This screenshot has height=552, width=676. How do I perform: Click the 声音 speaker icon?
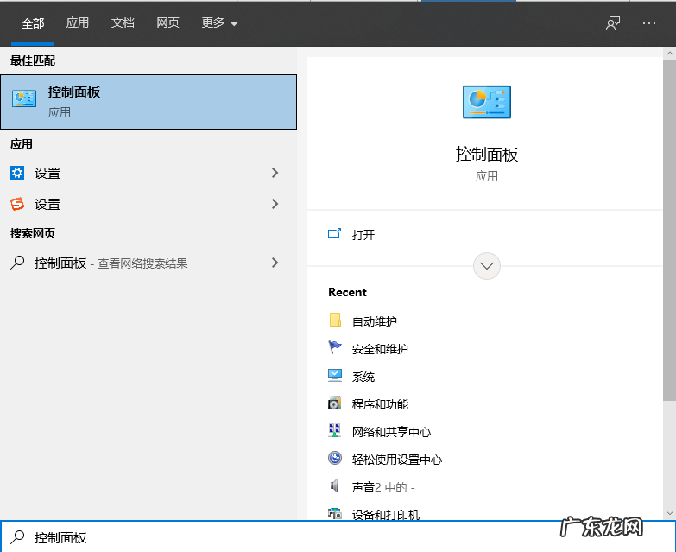[335, 486]
